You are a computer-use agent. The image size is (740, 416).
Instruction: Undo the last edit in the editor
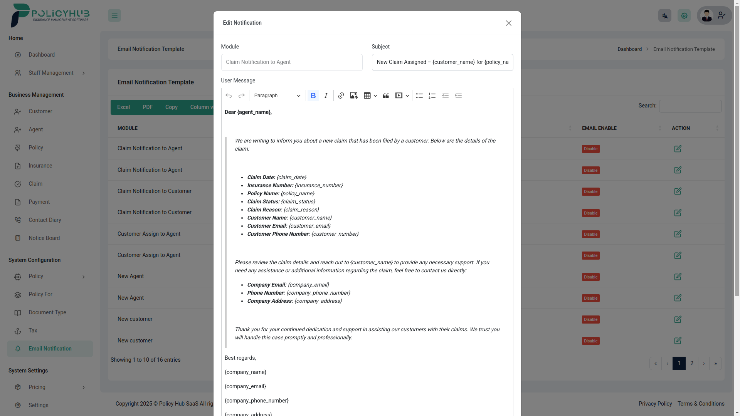tap(229, 96)
